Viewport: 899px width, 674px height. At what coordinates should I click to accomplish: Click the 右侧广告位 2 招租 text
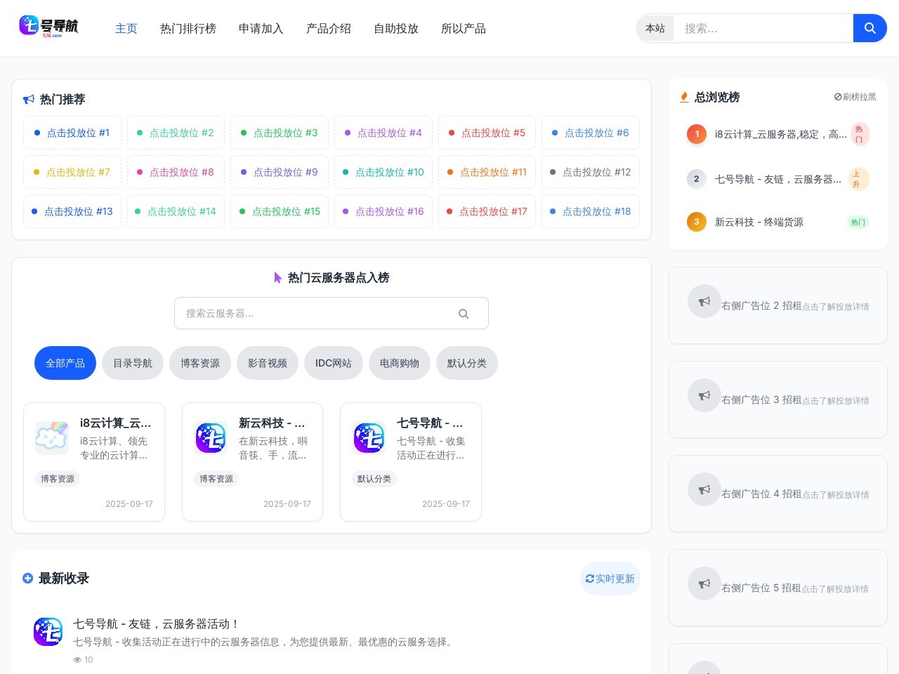(x=761, y=305)
